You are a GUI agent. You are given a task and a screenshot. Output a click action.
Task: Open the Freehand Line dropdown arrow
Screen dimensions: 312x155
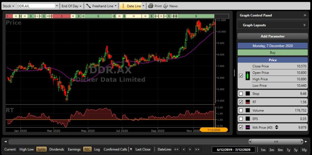pyautogui.click(x=115, y=6)
